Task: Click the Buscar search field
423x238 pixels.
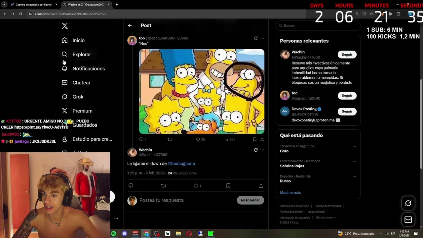Action: point(318,25)
